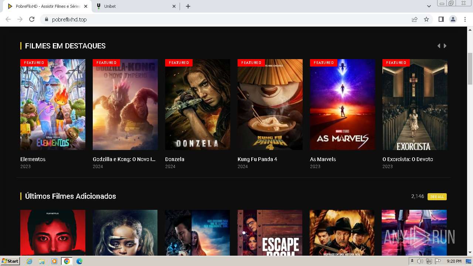Show next featured films with right arrow

445,46
